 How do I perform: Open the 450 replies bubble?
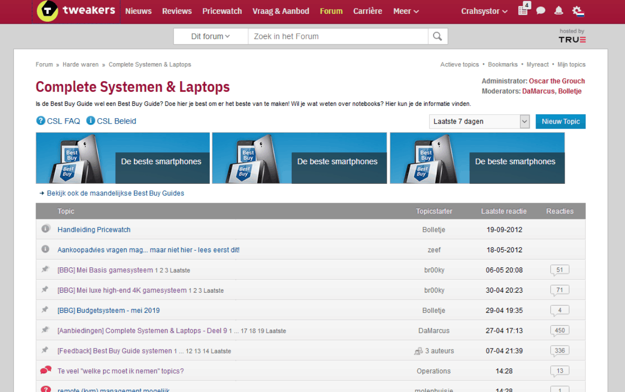(x=560, y=331)
